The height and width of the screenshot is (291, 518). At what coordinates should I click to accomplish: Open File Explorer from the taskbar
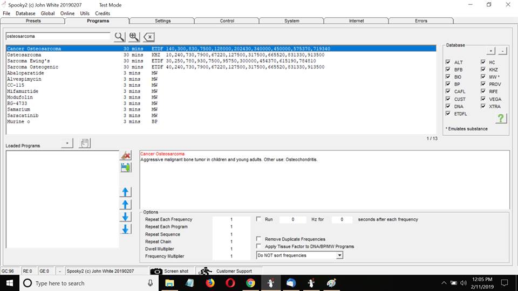(x=169, y=283)
